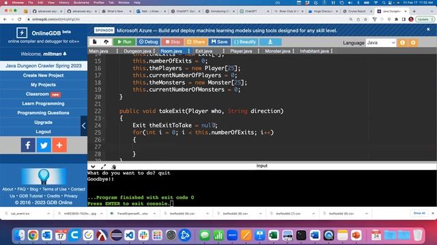Click the orange info icon
The width and height of the screenshot is (437, 245).
402,43
